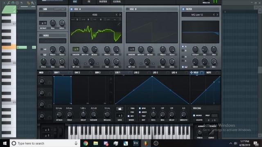Enable the NOISE oscillator

pos(41,36)
